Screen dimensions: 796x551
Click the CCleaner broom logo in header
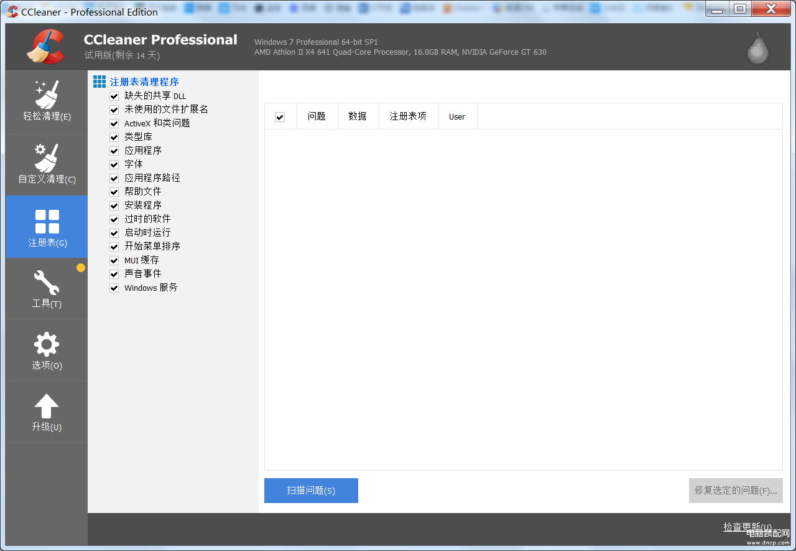coord(45,47)
